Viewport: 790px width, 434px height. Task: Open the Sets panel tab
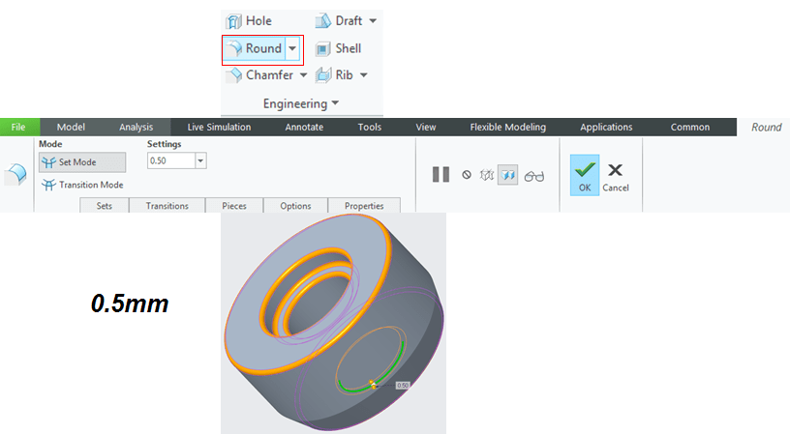click(104, 206)
